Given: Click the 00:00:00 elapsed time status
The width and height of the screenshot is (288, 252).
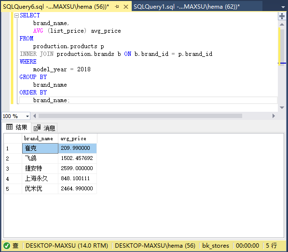Looking at the screenshot, I should tap(247, 246).
